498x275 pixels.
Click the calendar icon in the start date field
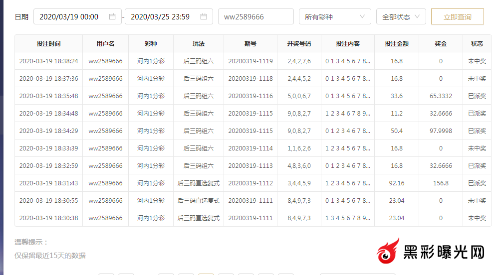point(112,16)
